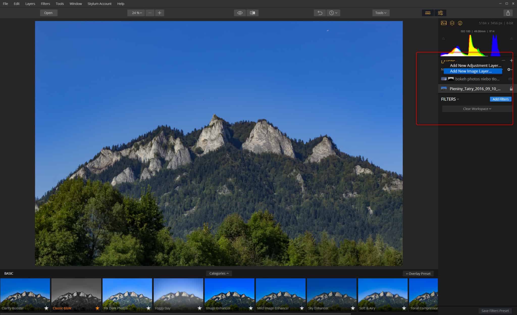The image size is (517, 315).
Task: Toggle the presets filmstrip panel icon
Action: pos(428,13)
